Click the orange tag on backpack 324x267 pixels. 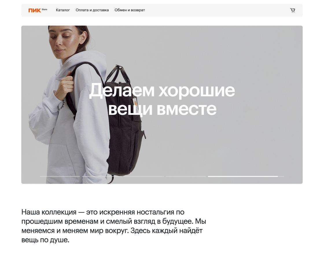tap(135, 103)
